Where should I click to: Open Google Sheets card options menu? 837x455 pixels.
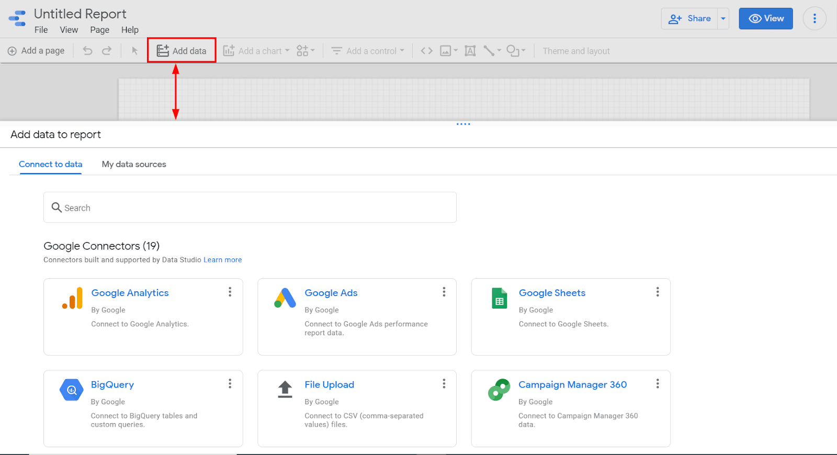click(x=658, y=292)
